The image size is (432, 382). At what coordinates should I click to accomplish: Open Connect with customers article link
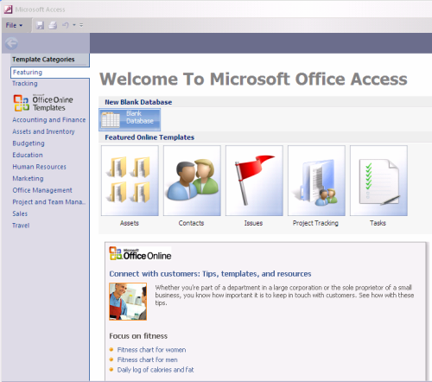pyautogui.click(x=210, y=274)
